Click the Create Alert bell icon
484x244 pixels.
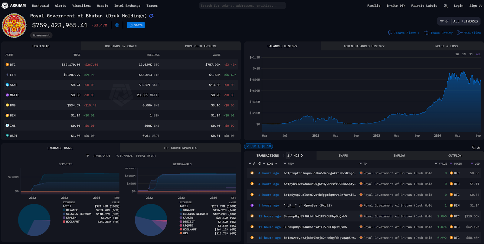click(390, 33)
